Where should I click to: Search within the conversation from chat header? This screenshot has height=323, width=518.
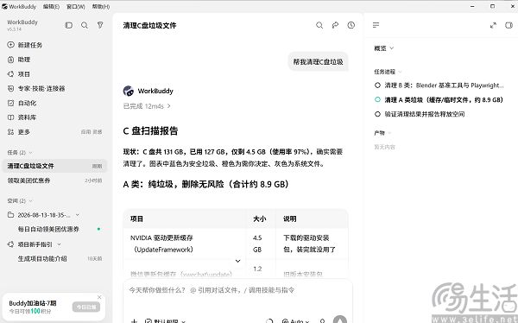pos(319,25)
